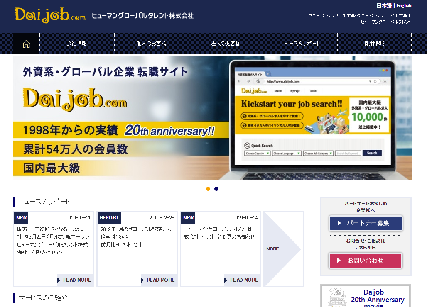The width and height of the screenshot is (427, 307).
Task: Open the 採用情報 menu
Action: pyautogui.click(x=374, y=44)
